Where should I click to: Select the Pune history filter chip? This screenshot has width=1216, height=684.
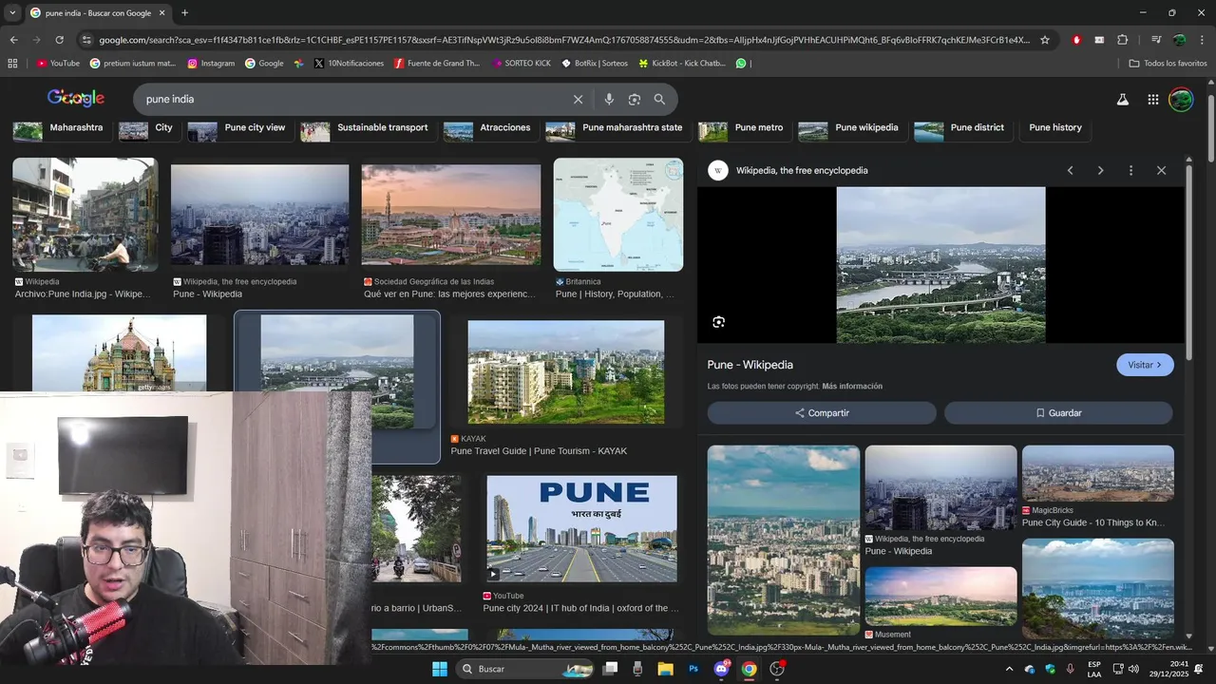1054,128
